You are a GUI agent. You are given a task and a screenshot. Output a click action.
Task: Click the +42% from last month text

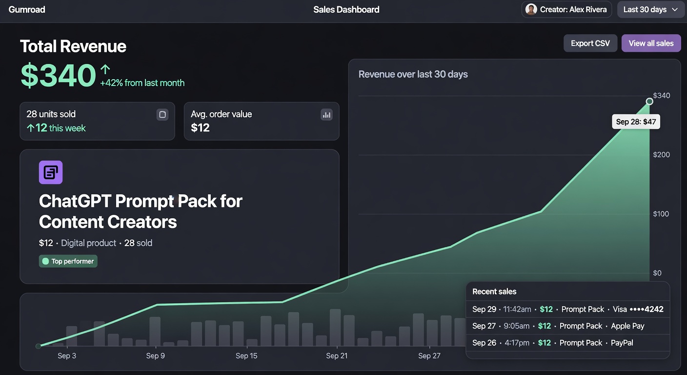(x=142, y=83)
